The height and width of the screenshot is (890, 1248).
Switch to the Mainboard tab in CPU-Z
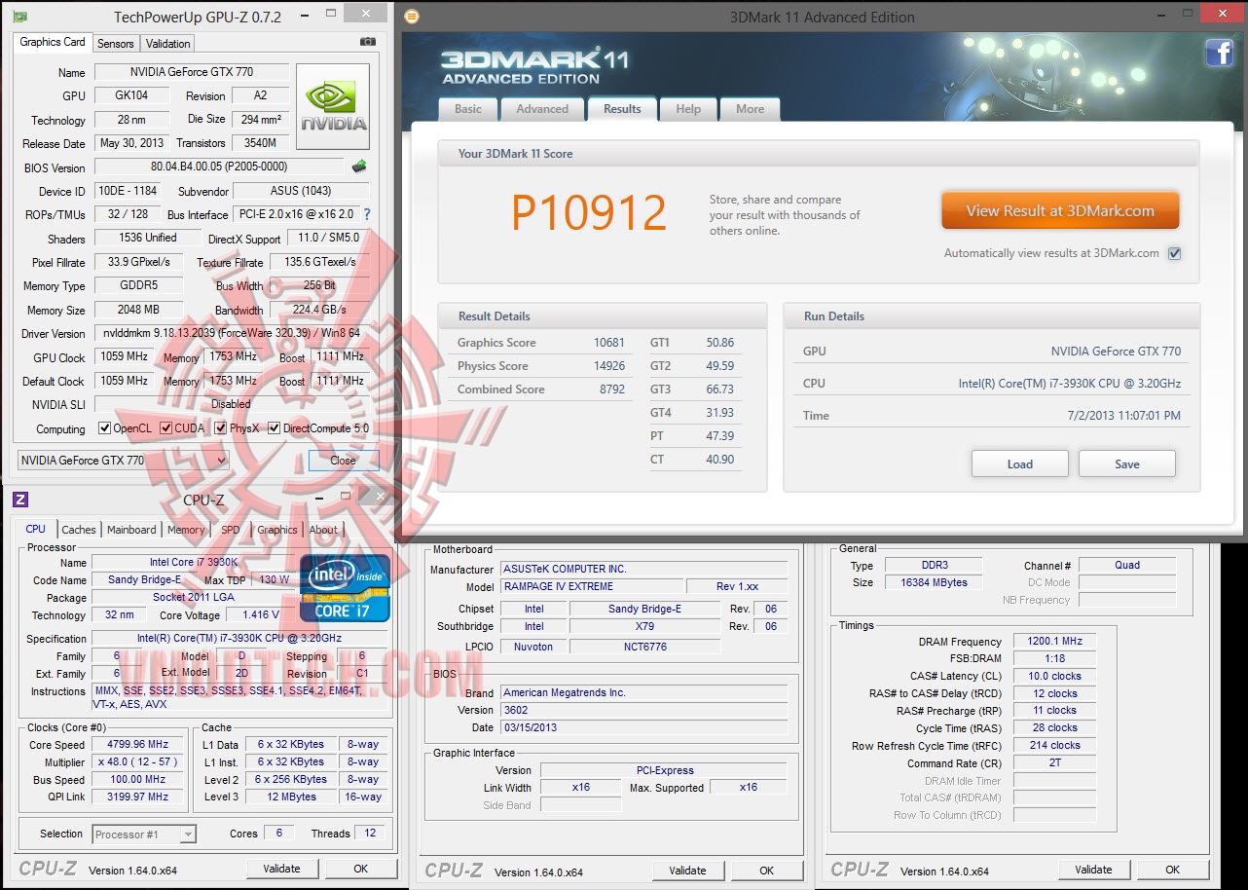tap(131, 531)
